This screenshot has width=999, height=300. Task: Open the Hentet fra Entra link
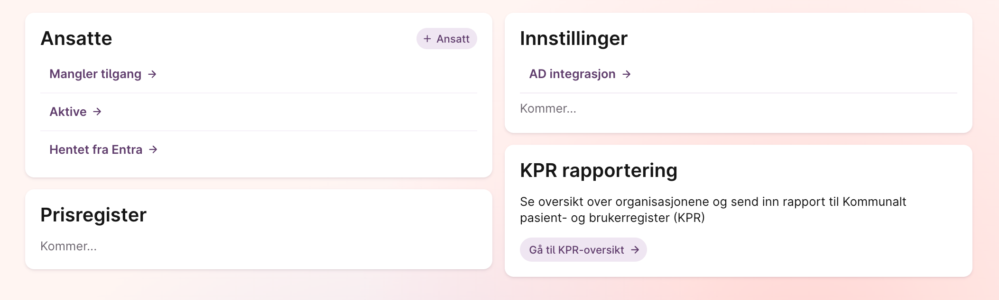coord(103,150)
